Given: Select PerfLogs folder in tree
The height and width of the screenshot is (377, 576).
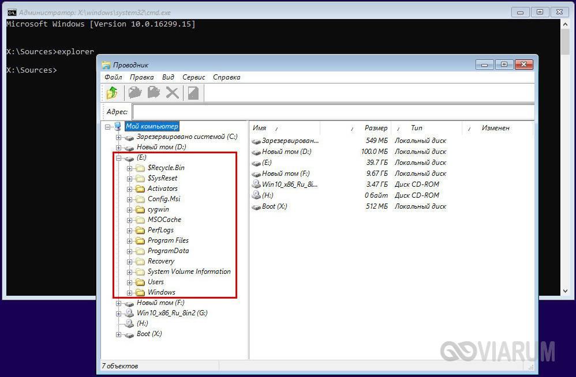Looking at the screenshot, I should click(x=160, y=231).
